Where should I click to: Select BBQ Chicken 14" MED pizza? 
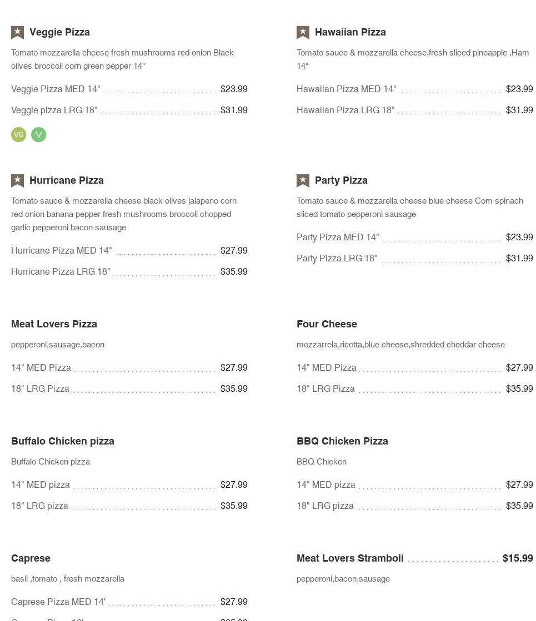tap(326, 485)
